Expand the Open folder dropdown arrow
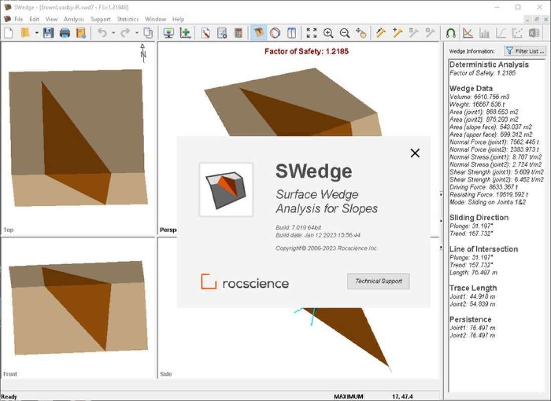The image size is (551, 401). tap(37, 33)
